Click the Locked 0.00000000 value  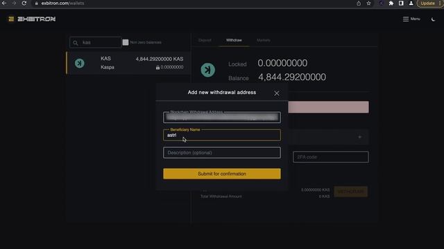click(x=282, y=63)
